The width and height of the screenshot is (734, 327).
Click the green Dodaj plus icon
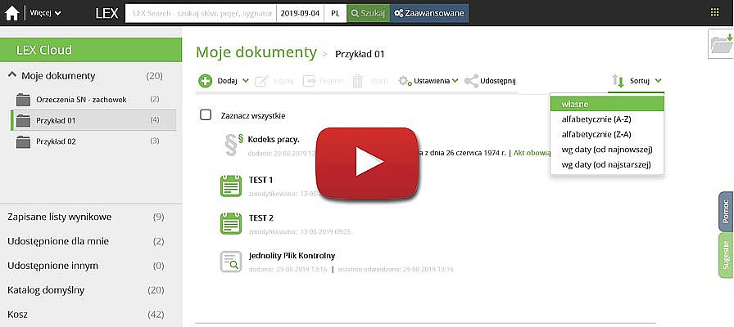click(x=205, y=81)
